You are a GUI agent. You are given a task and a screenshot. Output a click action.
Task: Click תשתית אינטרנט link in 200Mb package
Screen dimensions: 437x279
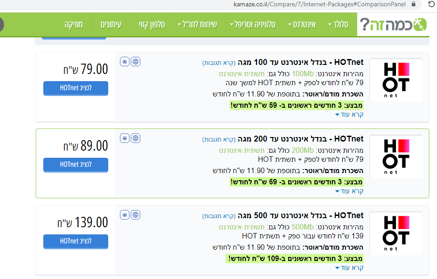click(x=242, y=151)
